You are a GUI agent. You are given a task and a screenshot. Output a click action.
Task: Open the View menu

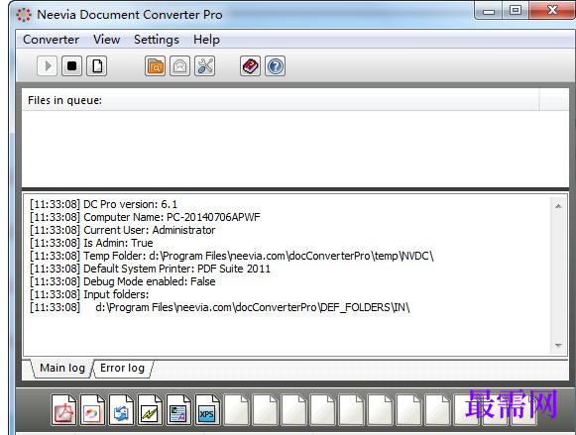tap(106, 40)
